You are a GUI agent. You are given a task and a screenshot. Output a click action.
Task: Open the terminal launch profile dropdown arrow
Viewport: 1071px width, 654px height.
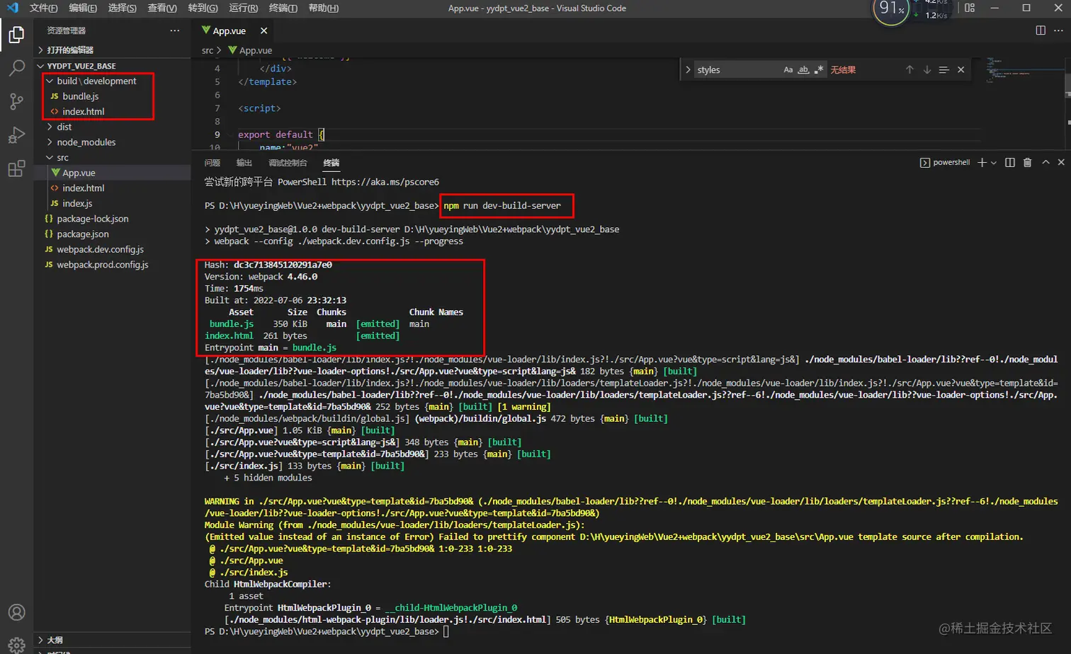coord(994,162)
